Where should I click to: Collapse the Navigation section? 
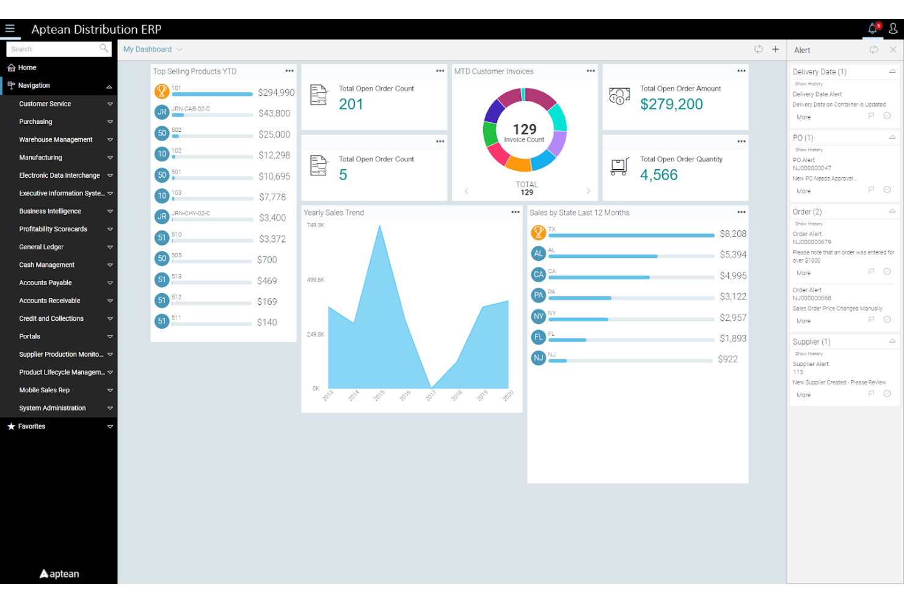pos(109,86)
